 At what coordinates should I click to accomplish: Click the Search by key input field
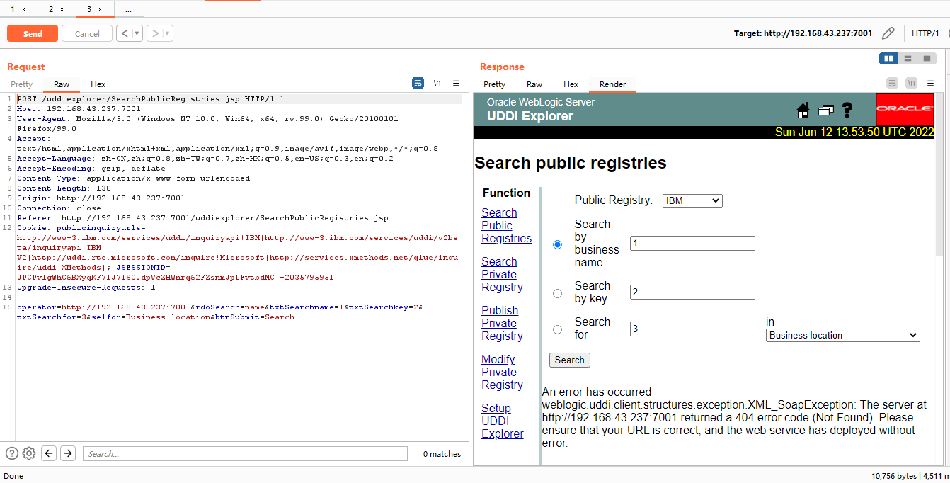coord(692,292)
